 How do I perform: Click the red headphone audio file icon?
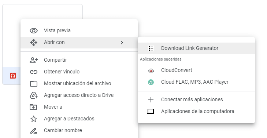click(x=13, y=76)
